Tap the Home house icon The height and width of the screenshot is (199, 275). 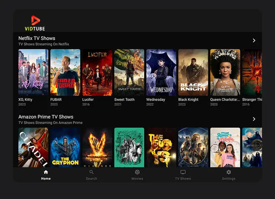(x=46, y=172)
